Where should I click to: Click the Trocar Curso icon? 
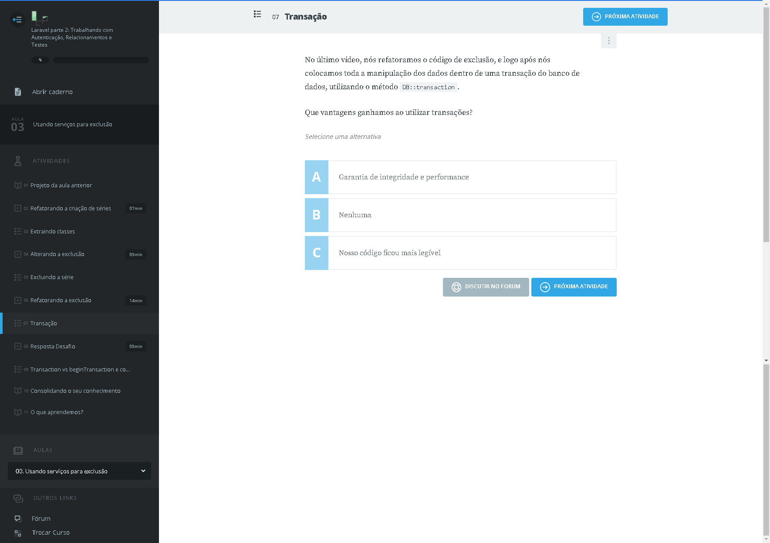pyautogui.click(x=18, y=533)
